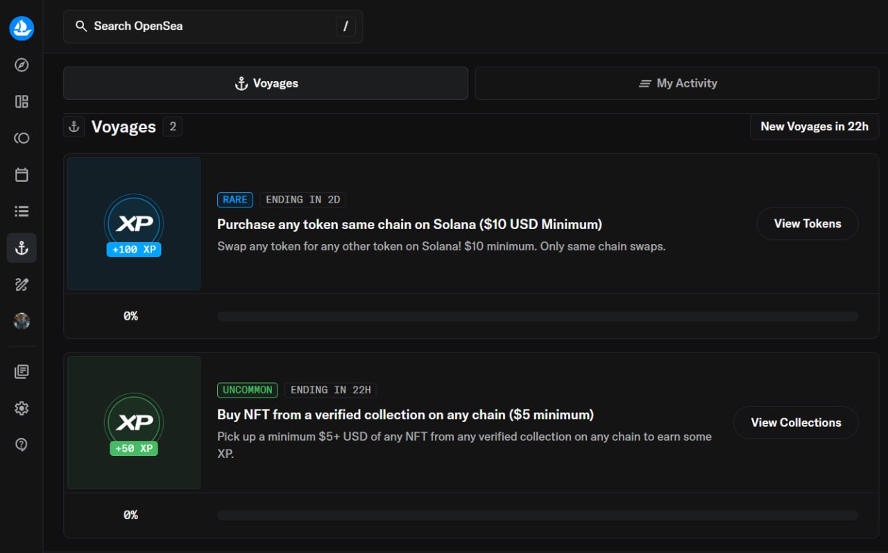The height and width of the screenshot is (553, 888).
Task: Click the UNCOMMON badge
Action: (248, 390)
